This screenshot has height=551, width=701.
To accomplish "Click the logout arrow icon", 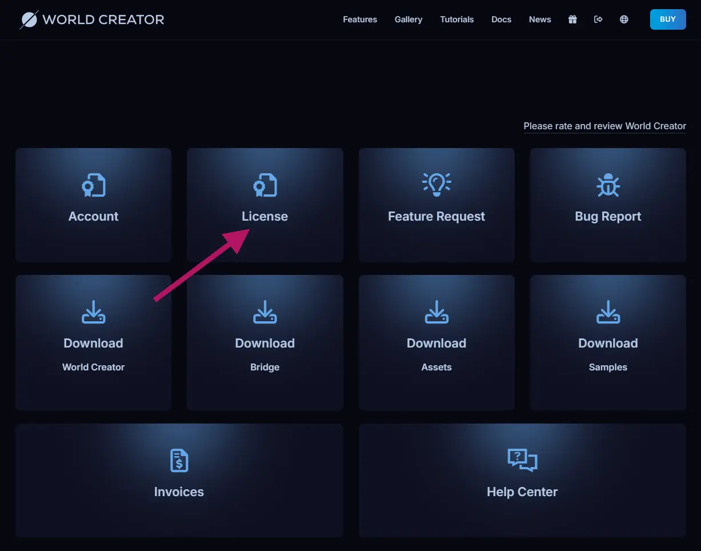I will click(598, 19).
